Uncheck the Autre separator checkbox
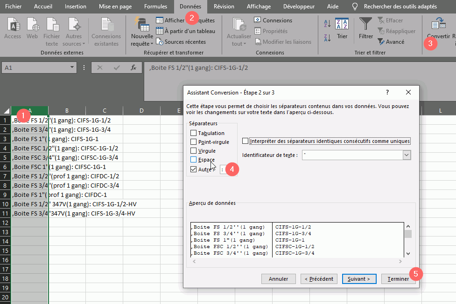 coord(194,169)
